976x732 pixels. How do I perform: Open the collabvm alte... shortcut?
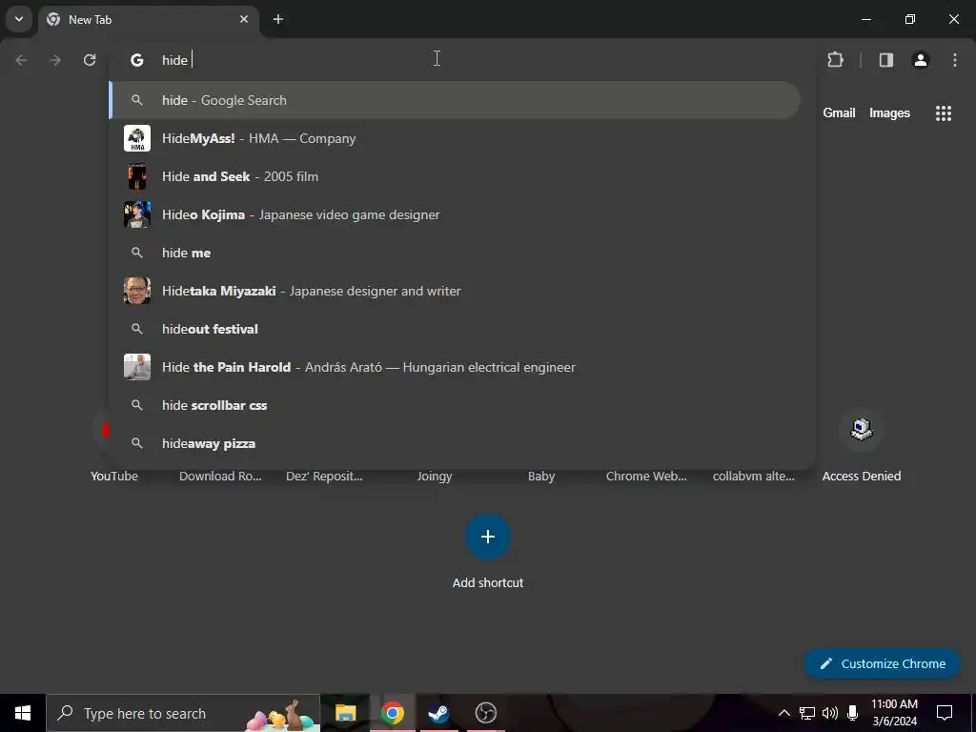point(754,477)
